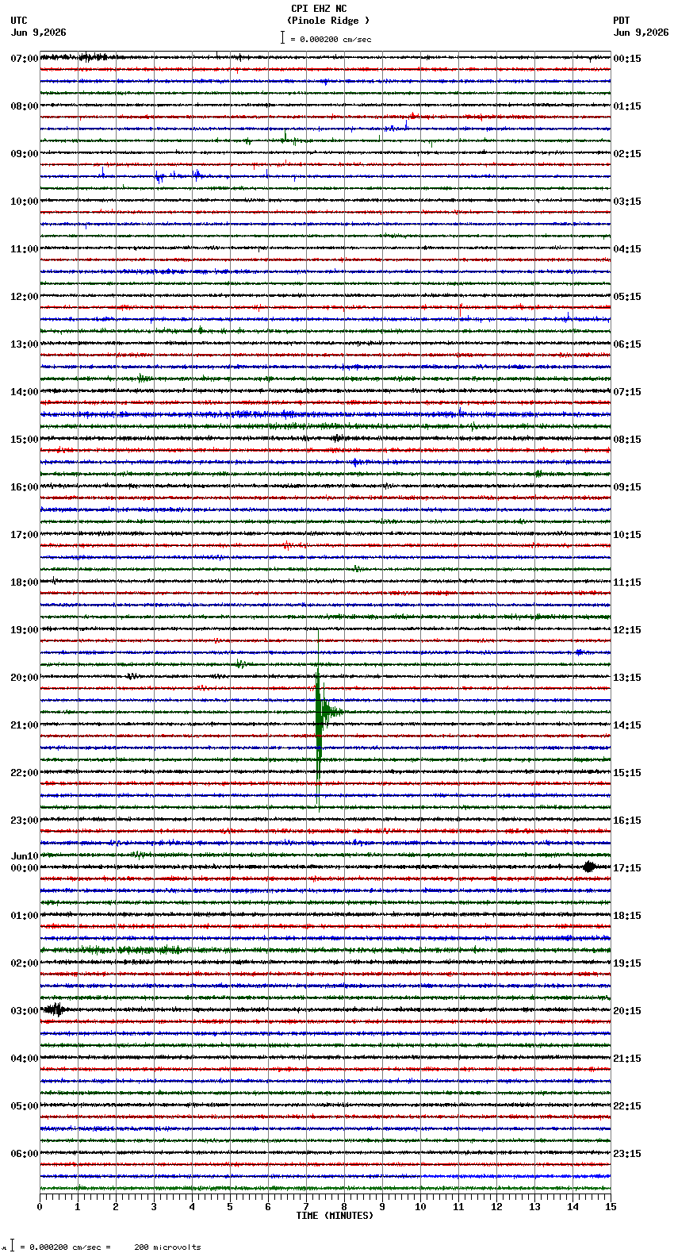Viewport: 674px width, 1257px height.
Task: Click the '05:15' PDT time label
Action: click(x=627, y=297)
